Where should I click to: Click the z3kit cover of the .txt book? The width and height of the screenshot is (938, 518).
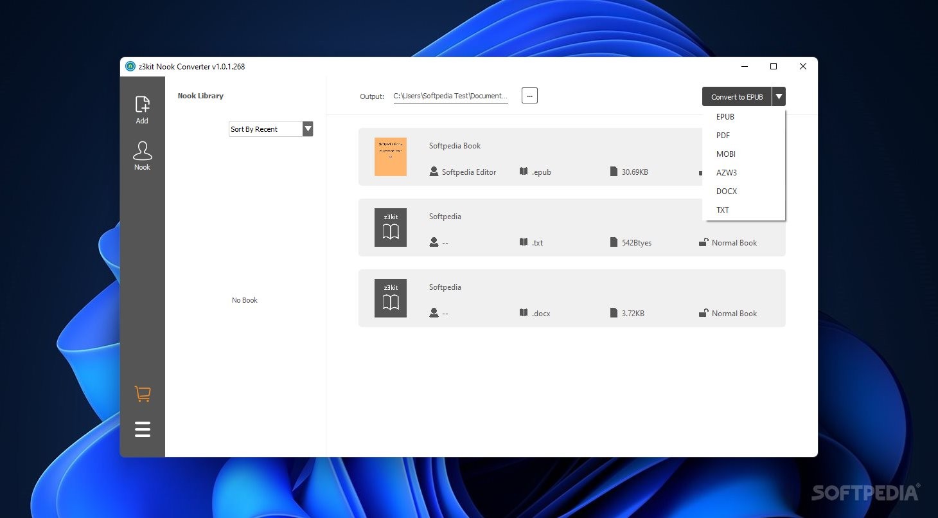[391, 228]
